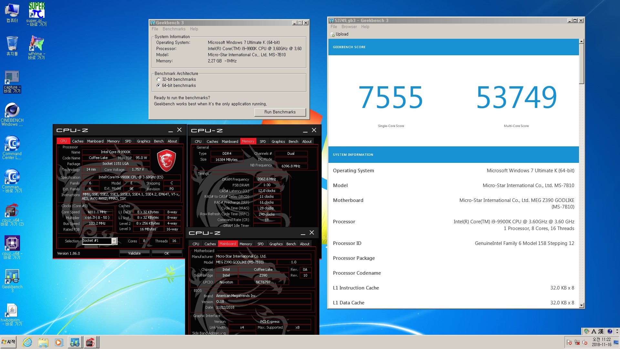Switch to Caches tab in CPU window
Image resolution: width=620 pixels, height=349 pixels.
(77, 141)
